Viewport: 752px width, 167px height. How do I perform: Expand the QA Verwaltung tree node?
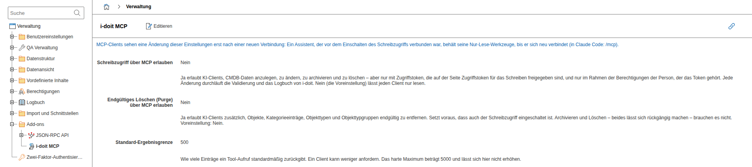point(12,48)
